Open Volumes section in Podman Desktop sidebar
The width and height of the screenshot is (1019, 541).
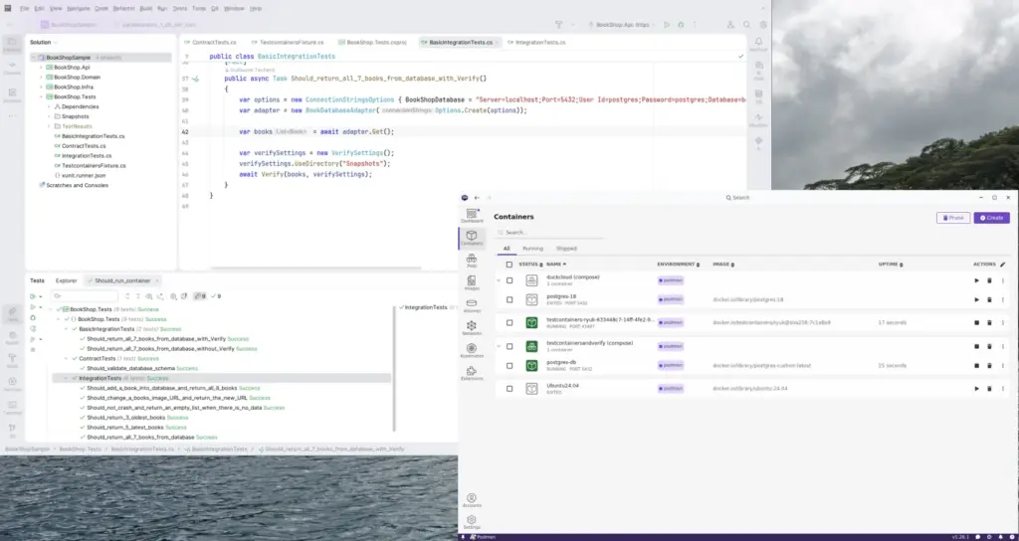pos(472,305)
